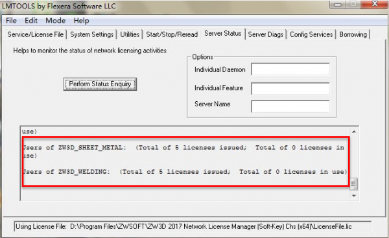The height and width of the screenshot is (238, 389).
Task: Switch to System Settings tab
Action: [x=92, y=34]
